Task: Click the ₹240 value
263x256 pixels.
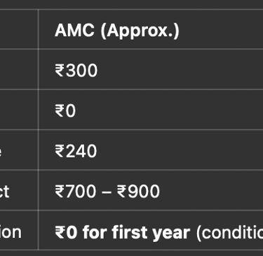Action: pos(76,151)
